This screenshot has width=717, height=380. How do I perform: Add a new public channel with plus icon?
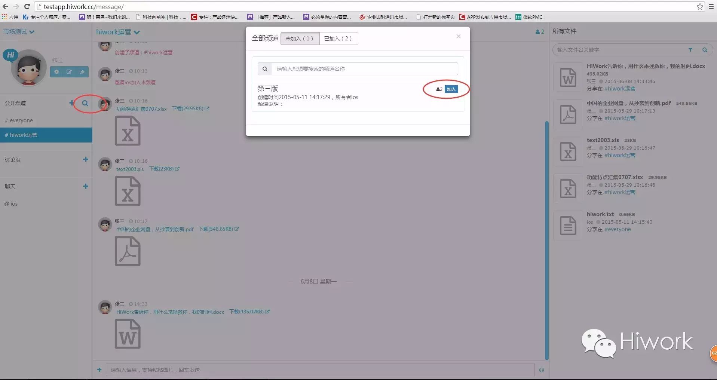click(71, 103)
